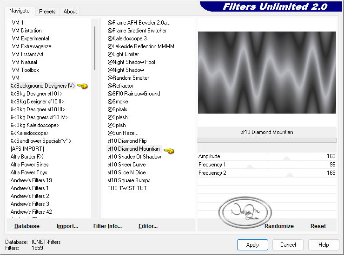
Task: Adjust the Frequency 1 slider
Action: [x=267, y=165]
